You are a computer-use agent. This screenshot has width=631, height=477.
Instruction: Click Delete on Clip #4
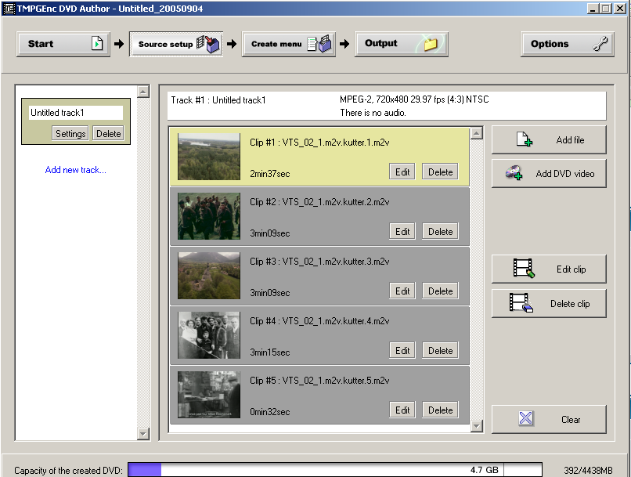pos(440,351)
